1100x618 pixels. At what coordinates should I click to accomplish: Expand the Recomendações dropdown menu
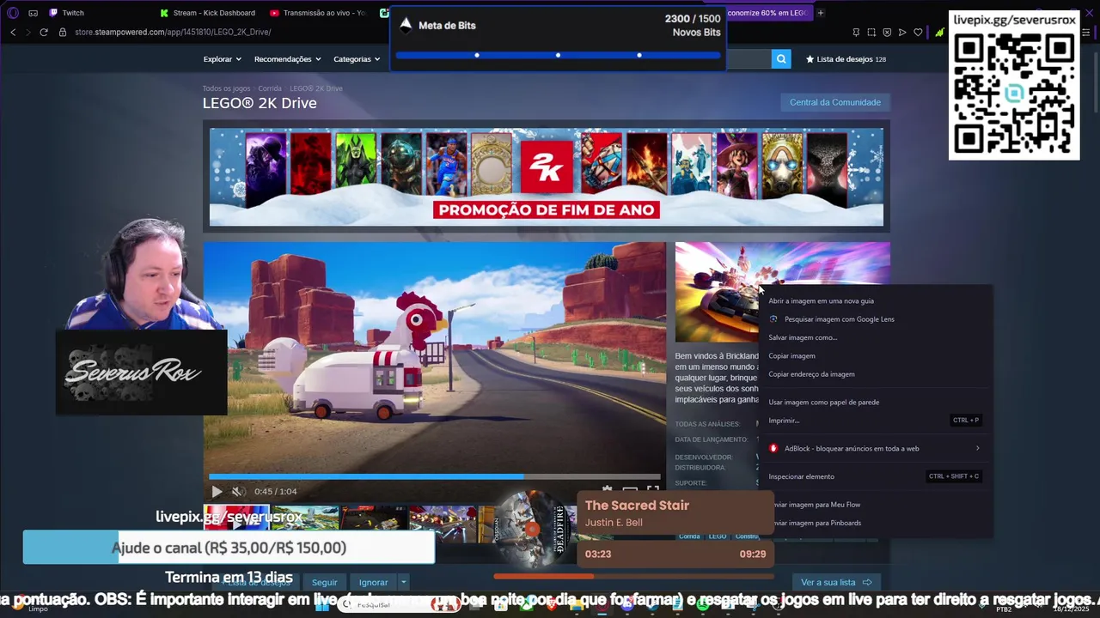287,59
